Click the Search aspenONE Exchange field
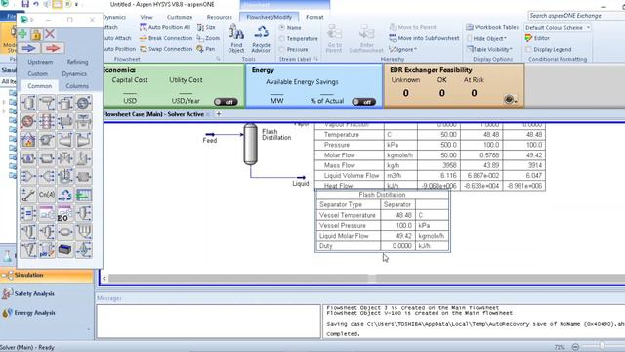Viewport: 625px width, 352px height. (576, 16)
